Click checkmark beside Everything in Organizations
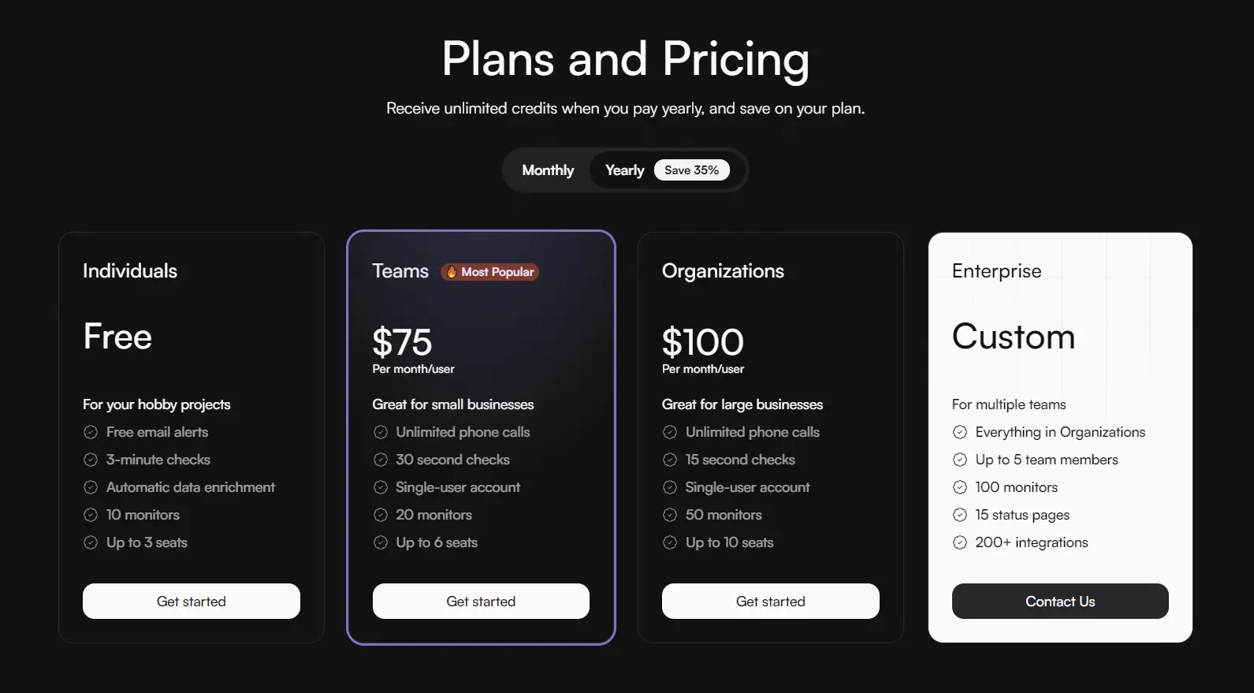1254x693 pixels. coord(959,432)
